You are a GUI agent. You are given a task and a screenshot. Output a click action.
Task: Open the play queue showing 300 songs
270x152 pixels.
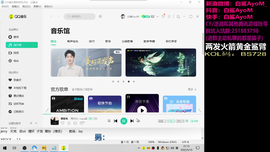(x=194, y=121)
